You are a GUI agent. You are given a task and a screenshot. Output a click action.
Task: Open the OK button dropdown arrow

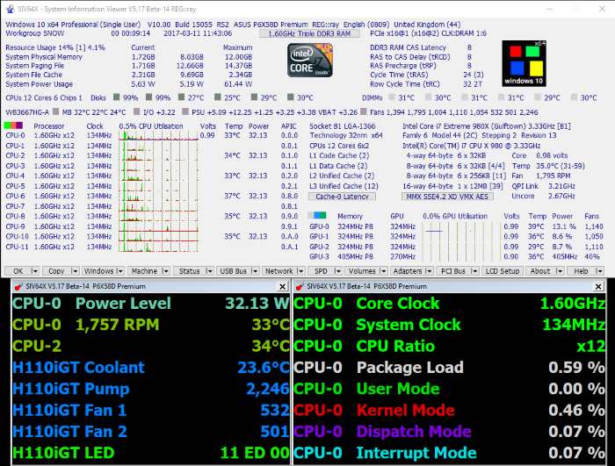coord(34,271)
